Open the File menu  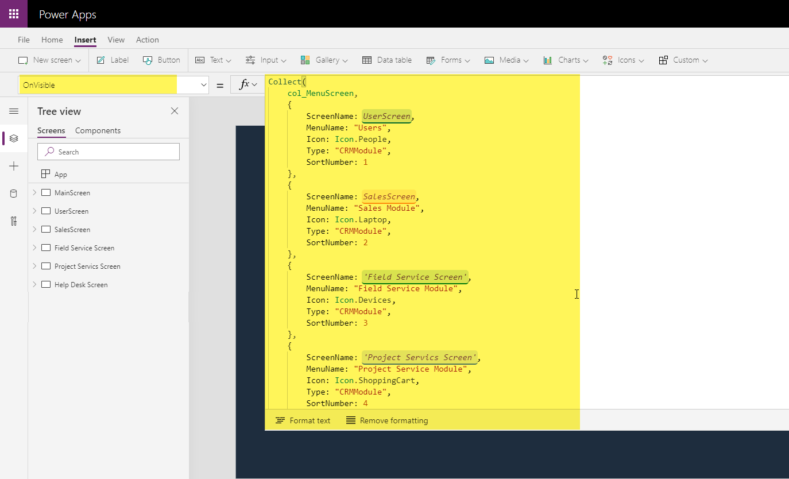pos(24,40)
